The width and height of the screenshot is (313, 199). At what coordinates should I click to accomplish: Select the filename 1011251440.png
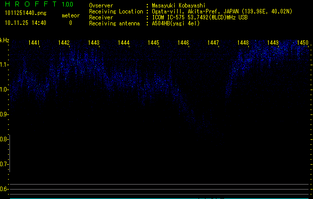[26, 13]
